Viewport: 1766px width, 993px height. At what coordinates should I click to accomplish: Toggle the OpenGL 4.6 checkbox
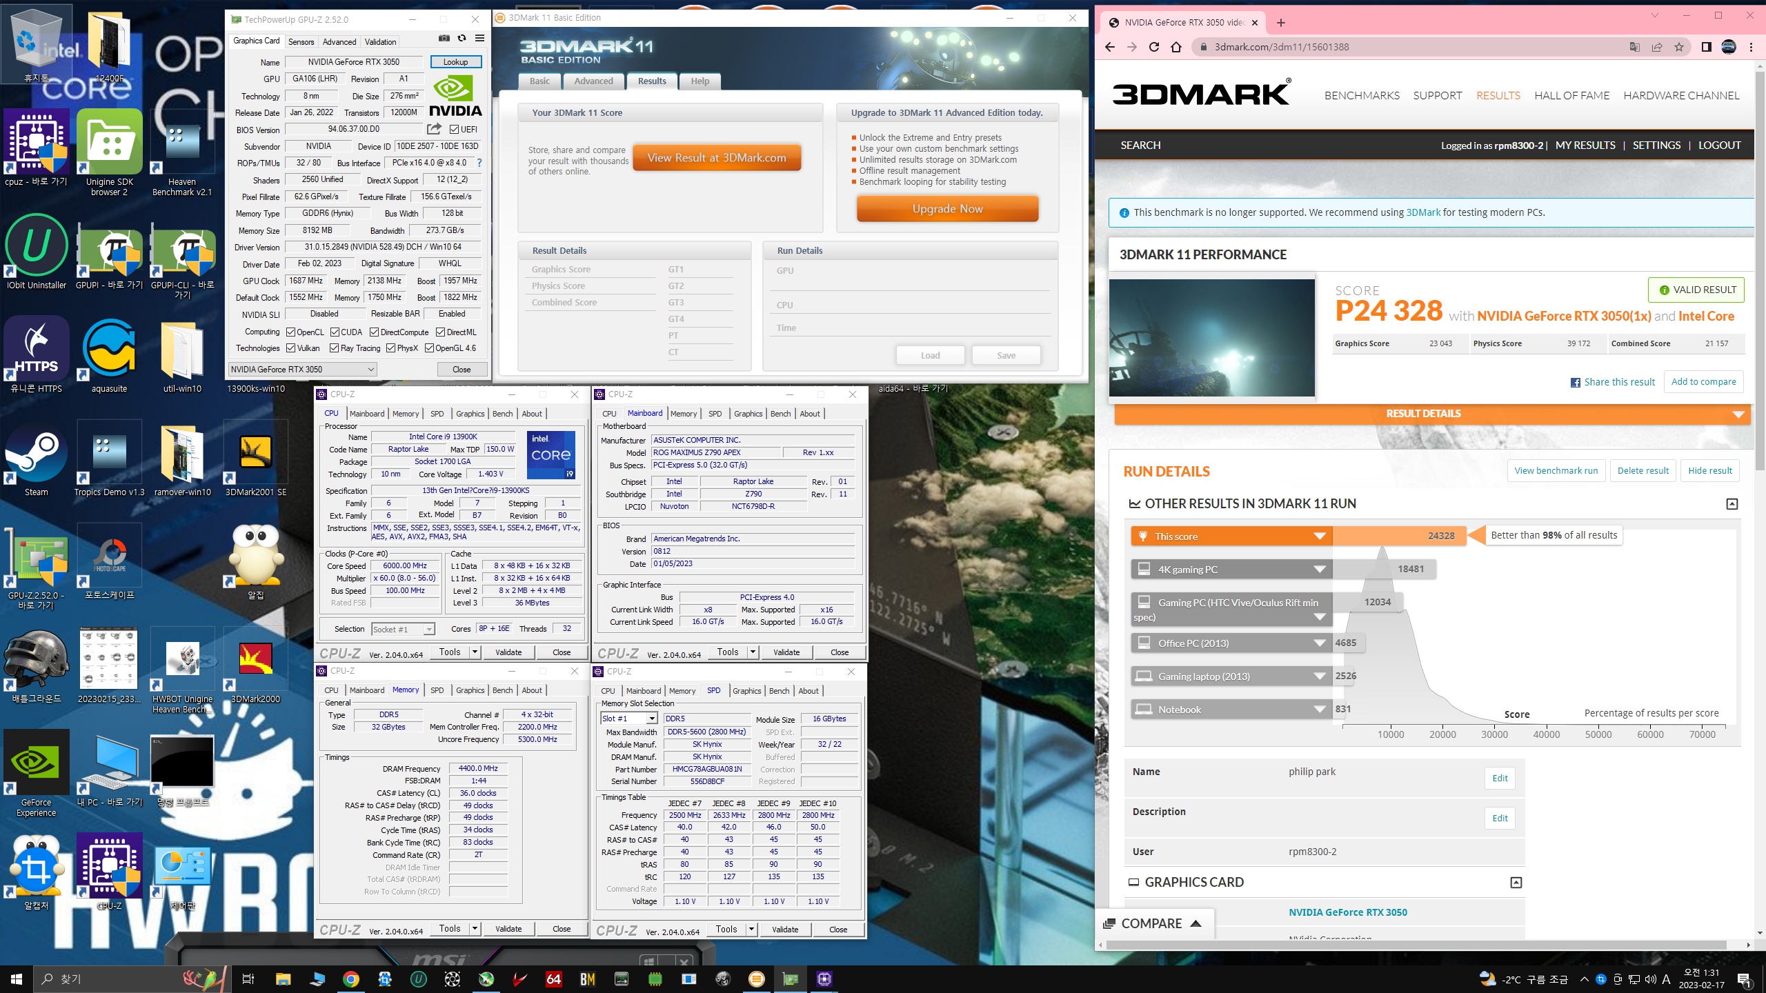[x=430, y=348]
